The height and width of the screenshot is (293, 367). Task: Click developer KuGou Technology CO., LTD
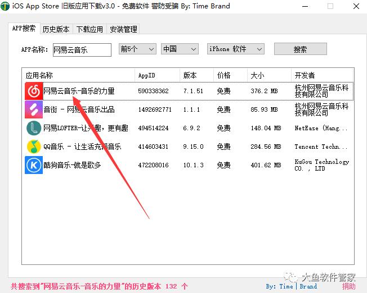(322, 165)
